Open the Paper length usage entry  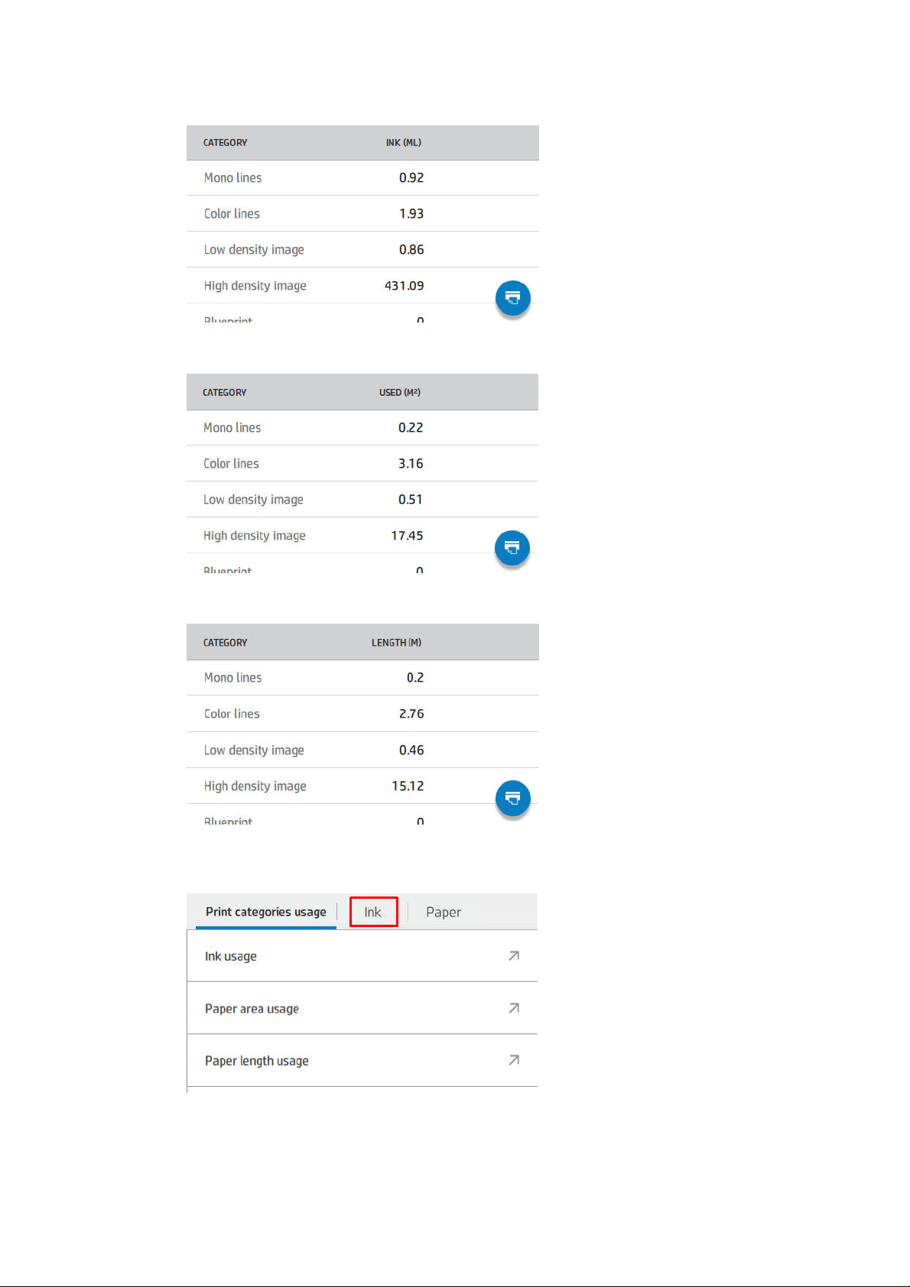pyautogui.click(x=362, y=1060)
